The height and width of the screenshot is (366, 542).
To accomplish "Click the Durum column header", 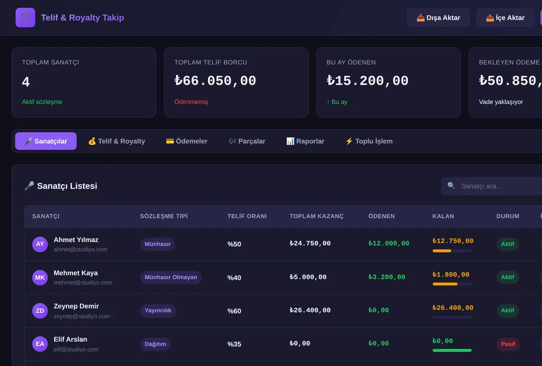I will tap(508, 216).
